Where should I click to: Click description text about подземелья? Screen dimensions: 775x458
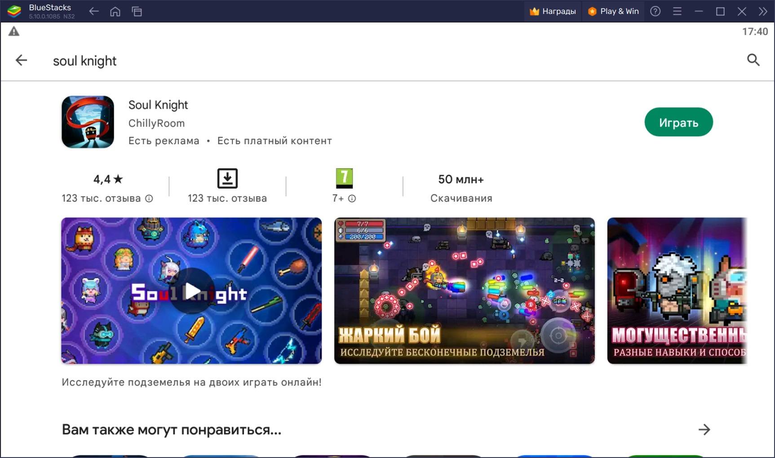click(x=191, y=382)
